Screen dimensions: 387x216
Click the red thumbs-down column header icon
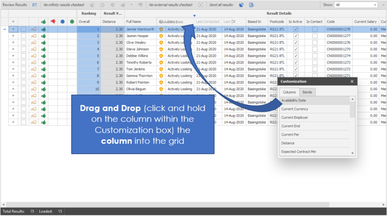(53, 22)
